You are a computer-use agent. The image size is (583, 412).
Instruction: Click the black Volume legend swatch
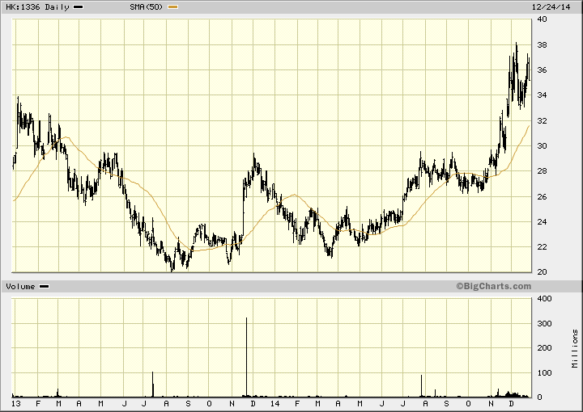[44, 287]
